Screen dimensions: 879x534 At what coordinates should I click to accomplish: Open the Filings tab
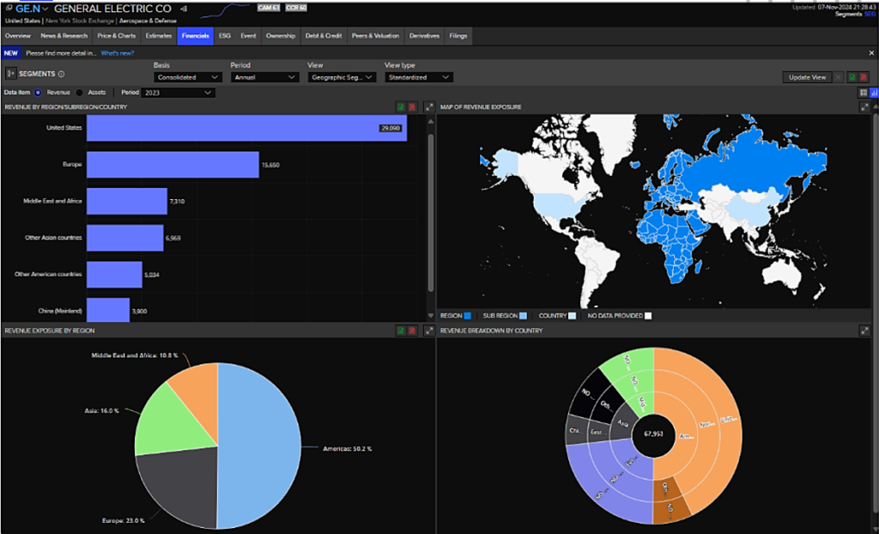[458, 36]
